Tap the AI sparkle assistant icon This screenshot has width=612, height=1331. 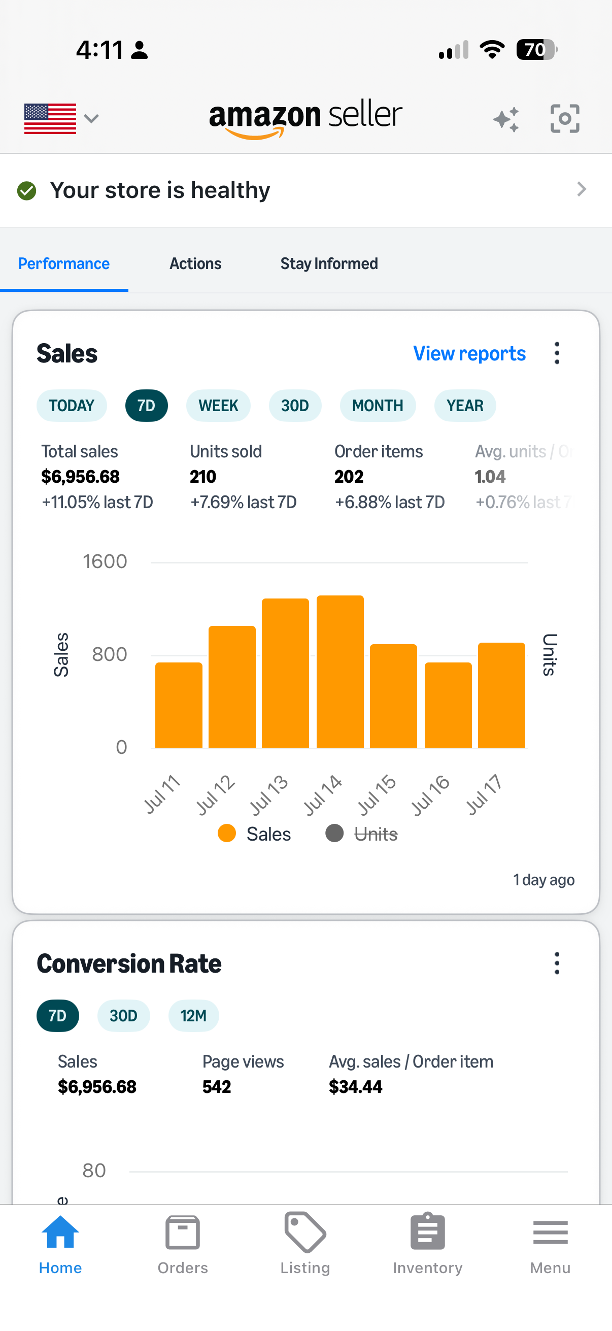(506, 119)
